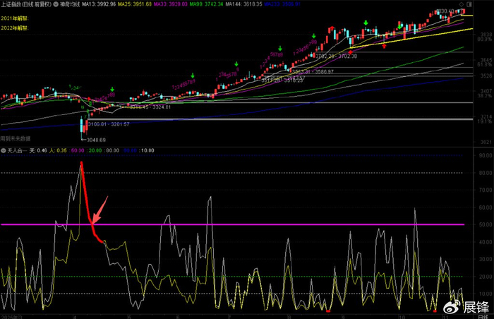The width and height of the screenshot is (494, 319).
Task: Click the MA13 value 3992.96
Action: [99, 4]
